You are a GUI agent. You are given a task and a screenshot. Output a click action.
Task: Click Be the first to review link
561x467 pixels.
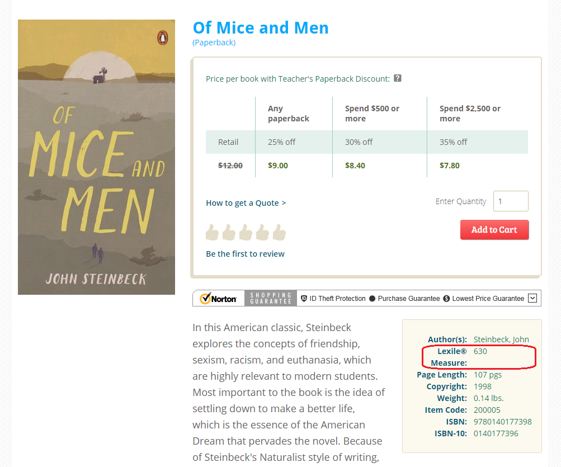coord(245,254)
